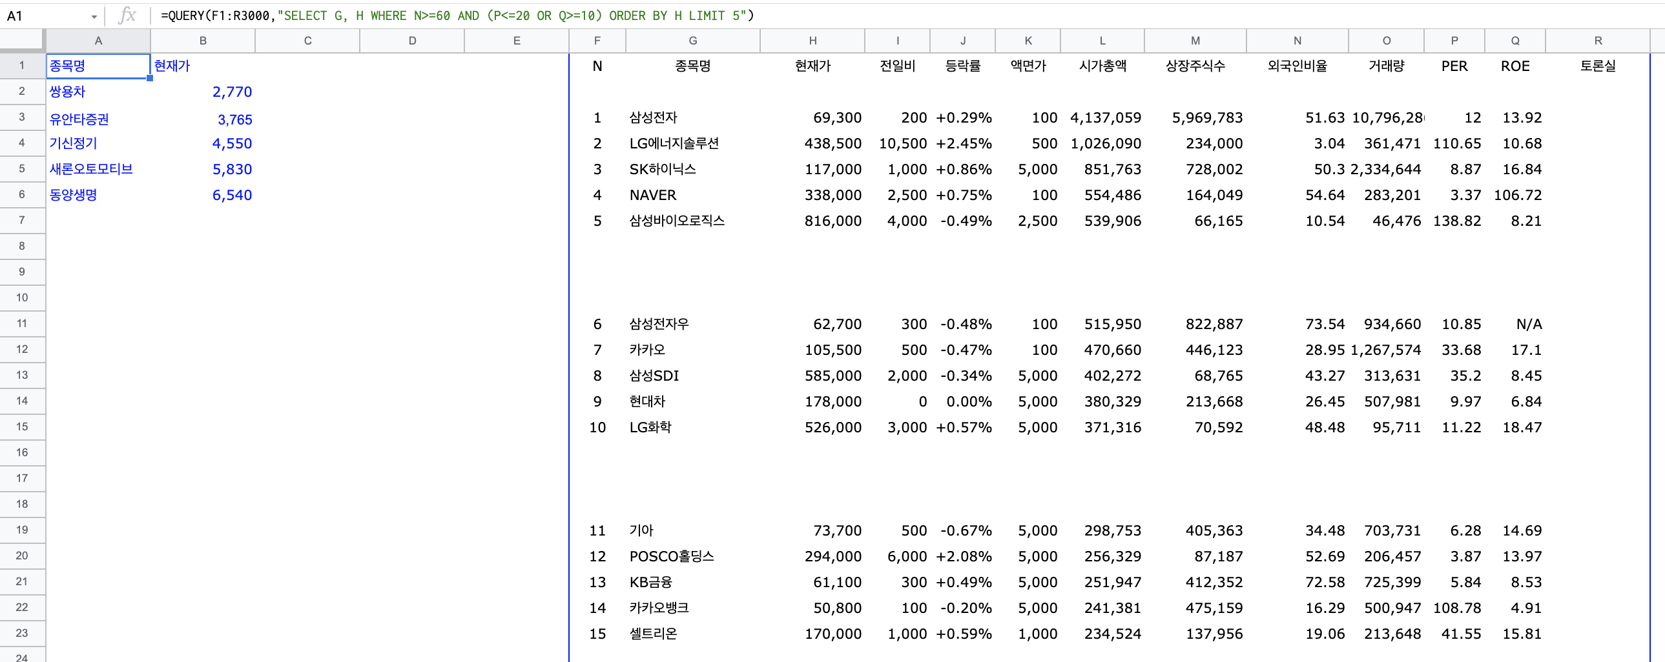Click the 등락률 header cell
The width and height of the screenshot is (1665, 662).
[962, 66]
